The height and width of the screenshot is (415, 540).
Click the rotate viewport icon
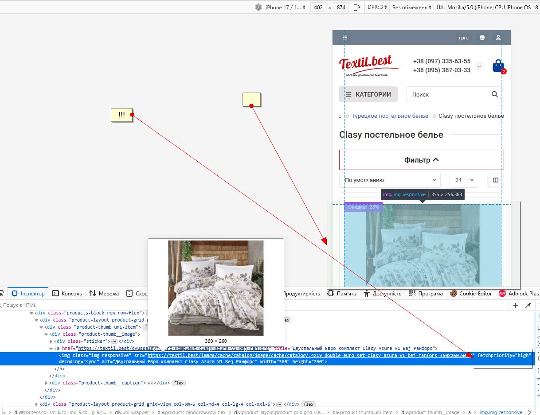[357, 8]
